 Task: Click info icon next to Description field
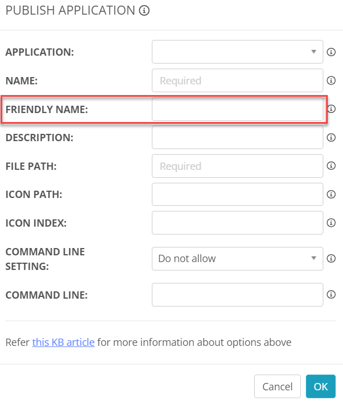click(331, 137)
